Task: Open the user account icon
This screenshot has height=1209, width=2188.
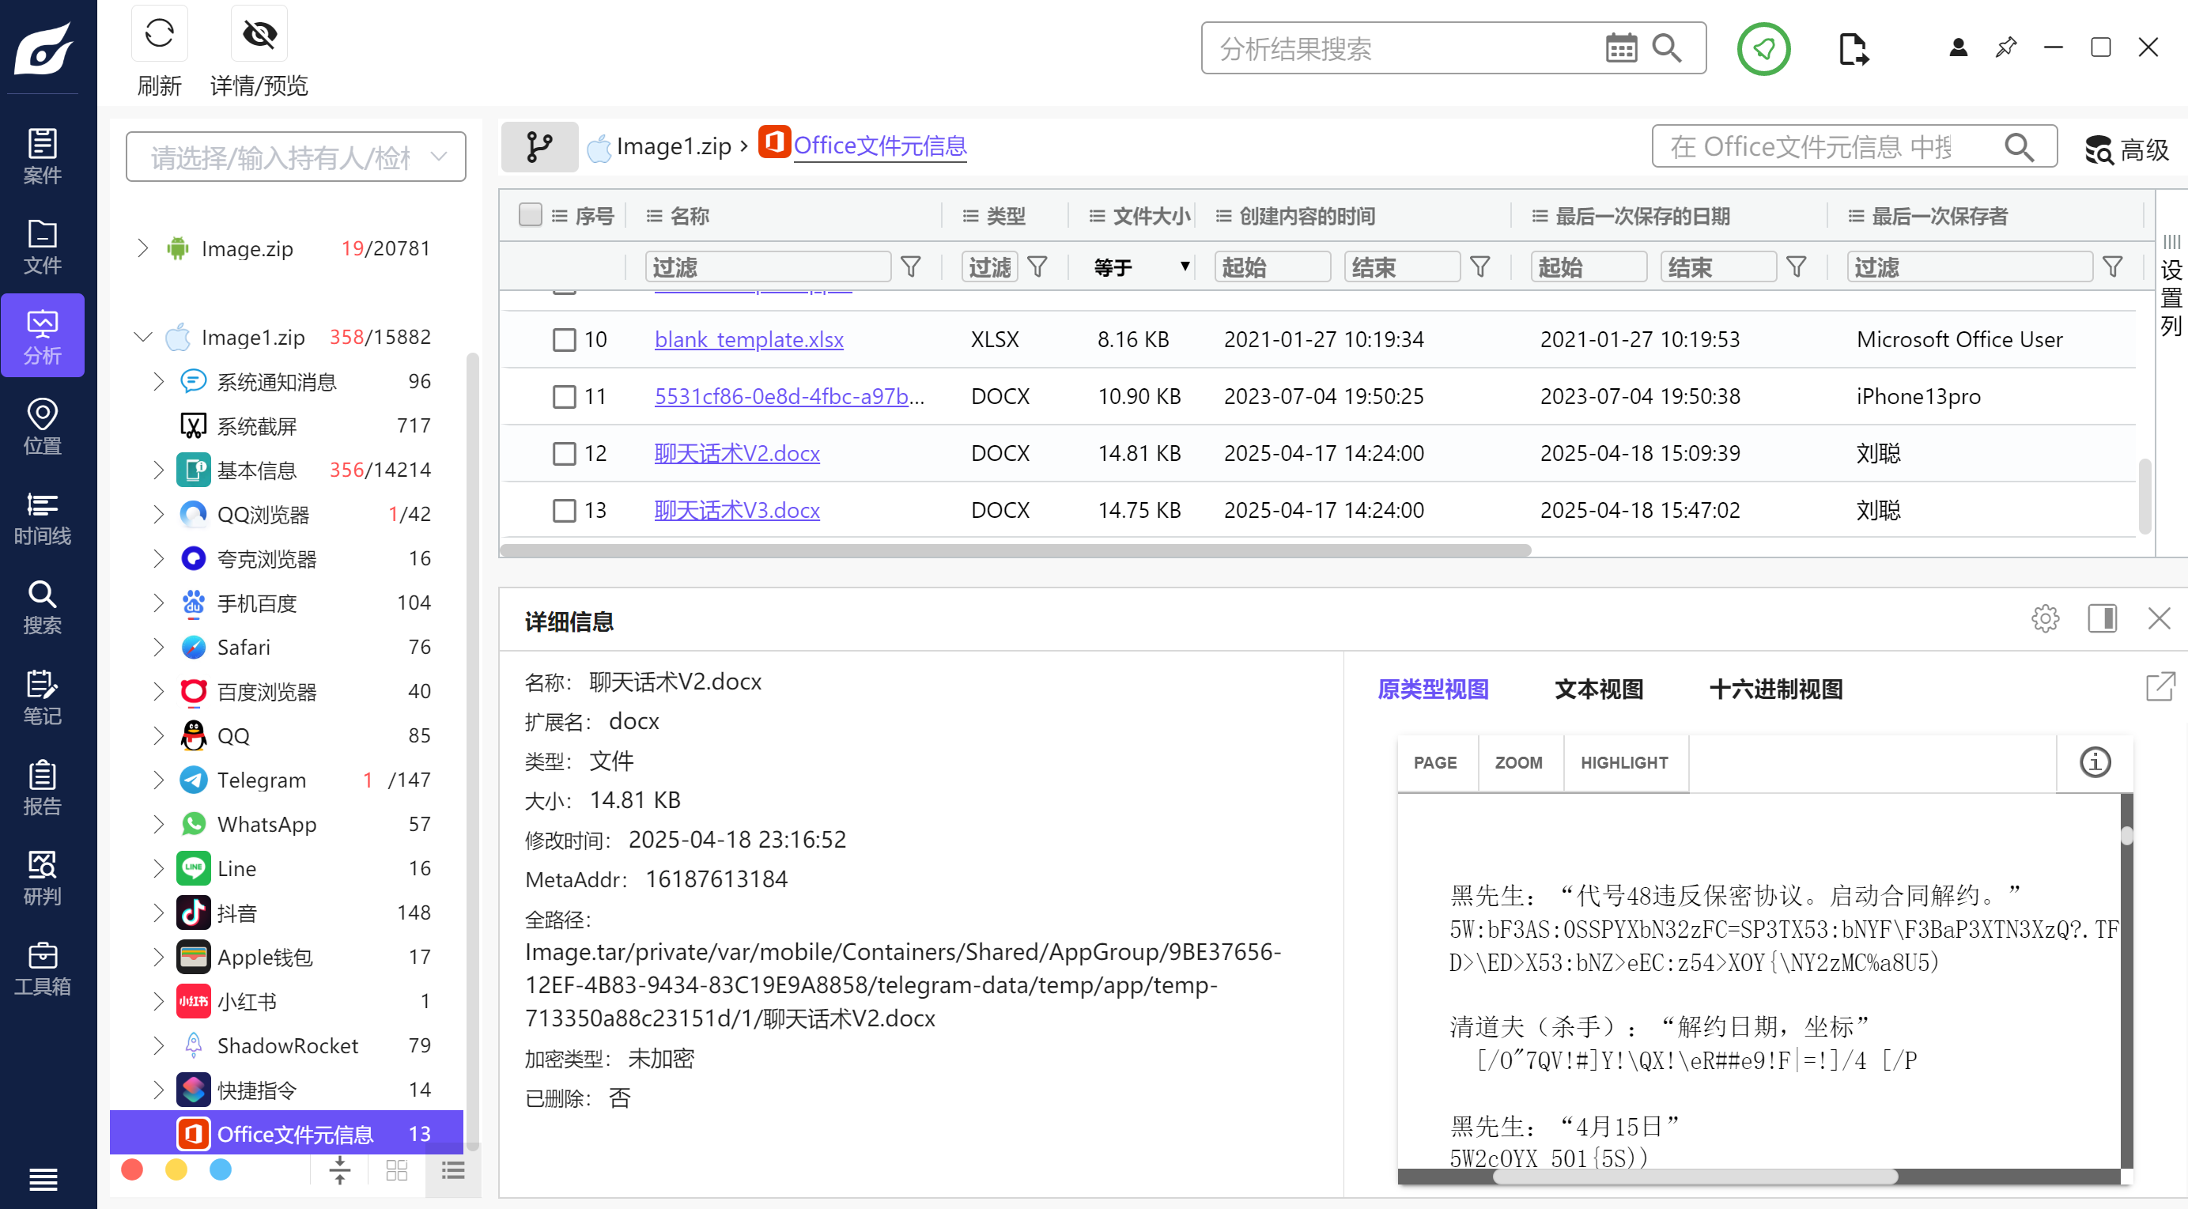Action: pyautogui.click(x=1958, y=47)
